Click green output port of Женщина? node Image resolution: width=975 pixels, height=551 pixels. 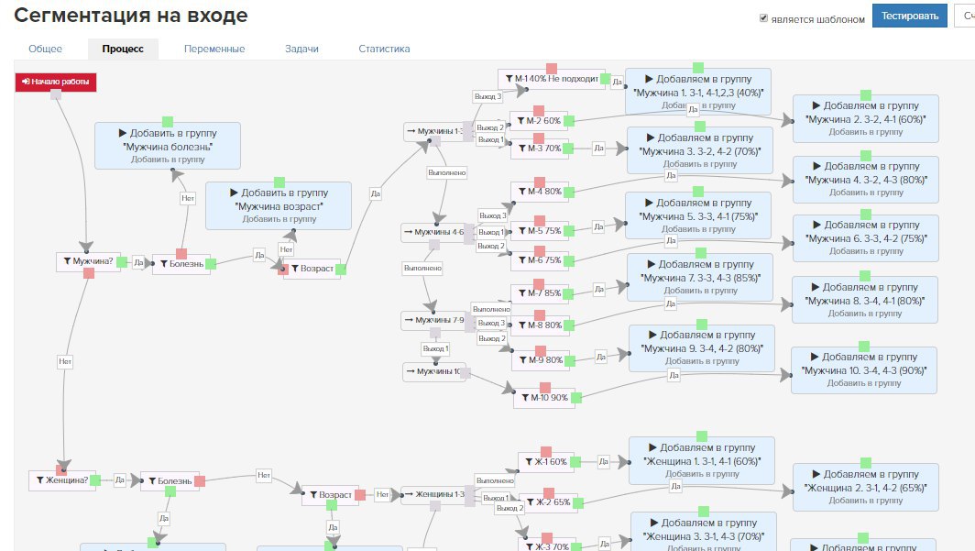pos(95,480)
